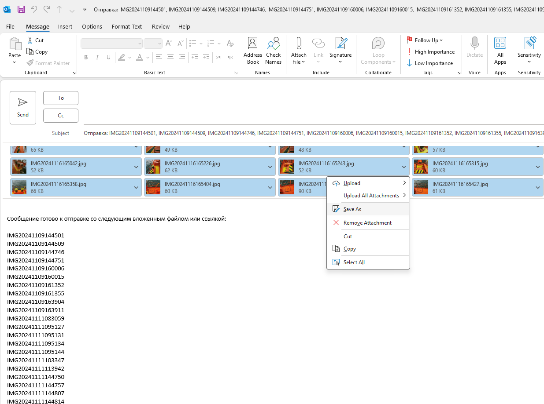544x404 pixels.
Task: Undo the last action from quick access toolbar
Action: [x=33, y=9]
